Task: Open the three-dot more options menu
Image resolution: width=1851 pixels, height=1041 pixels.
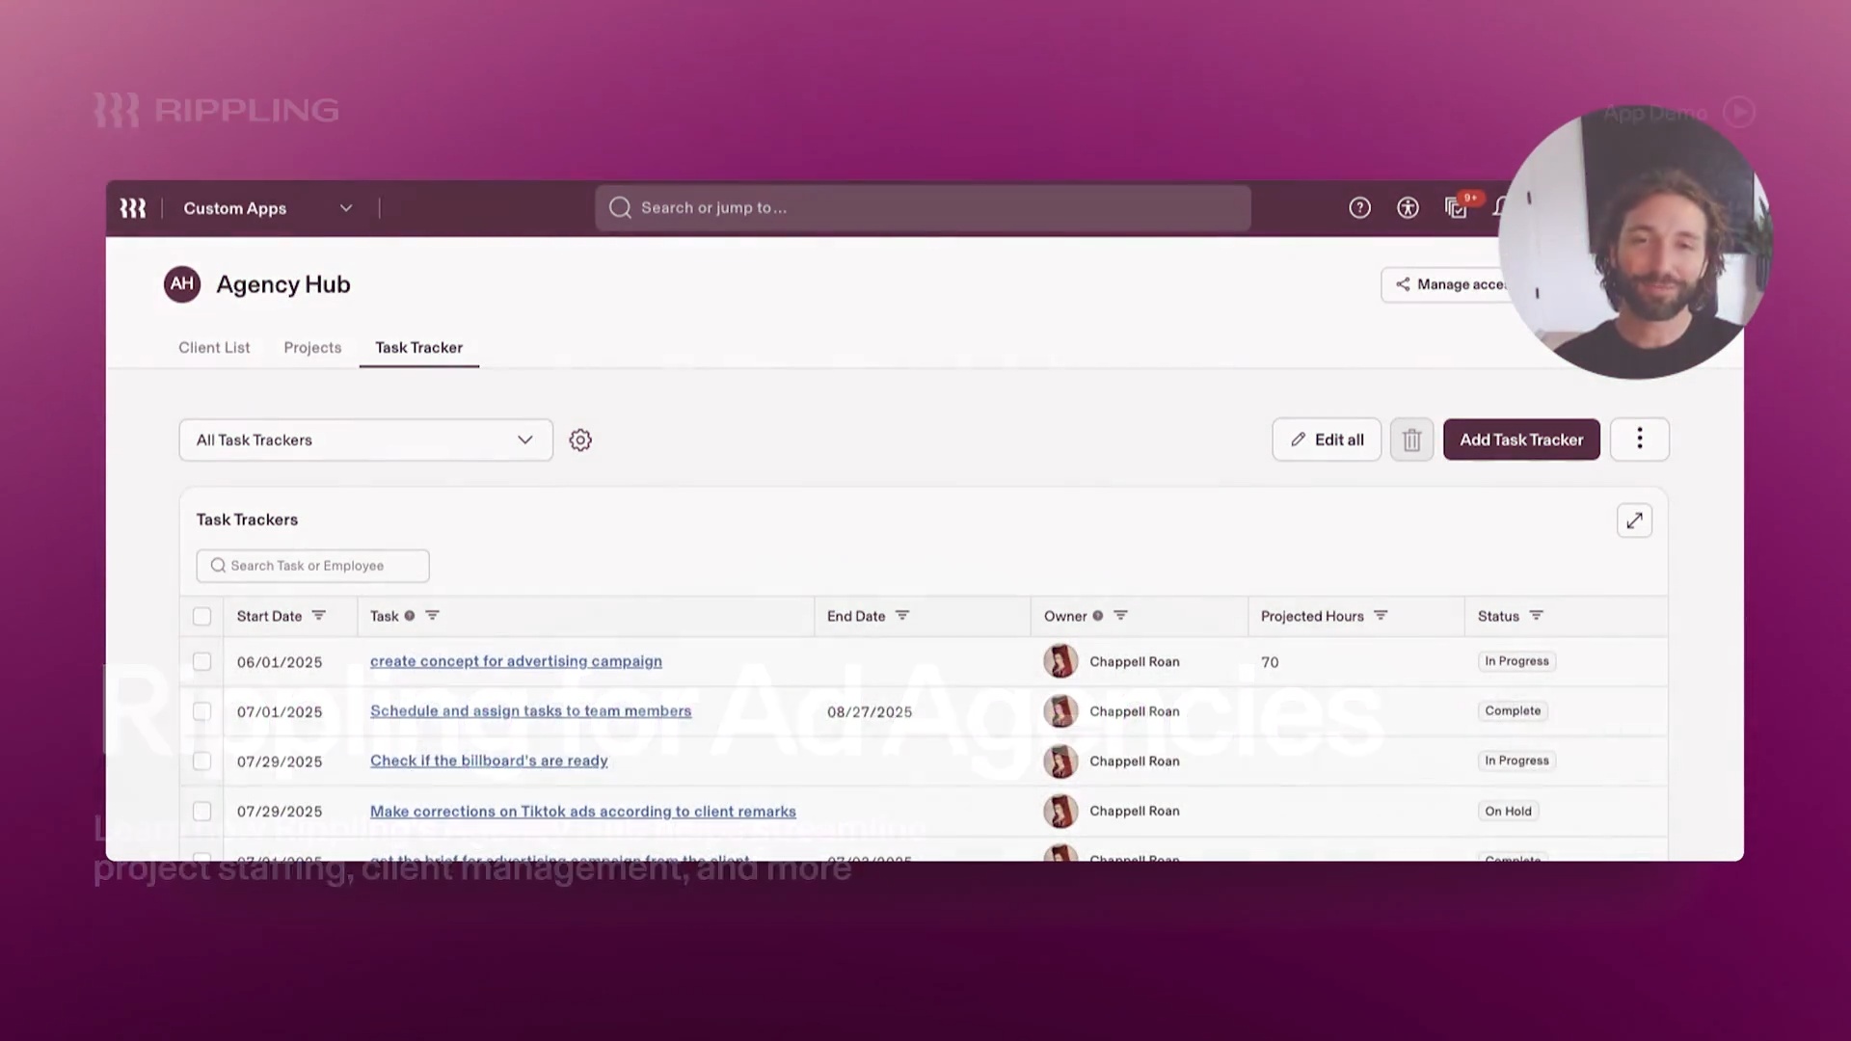Action: tap(1639, 440)
